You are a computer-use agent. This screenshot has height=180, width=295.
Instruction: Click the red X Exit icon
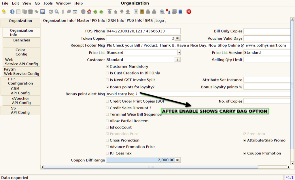[189, 12]
